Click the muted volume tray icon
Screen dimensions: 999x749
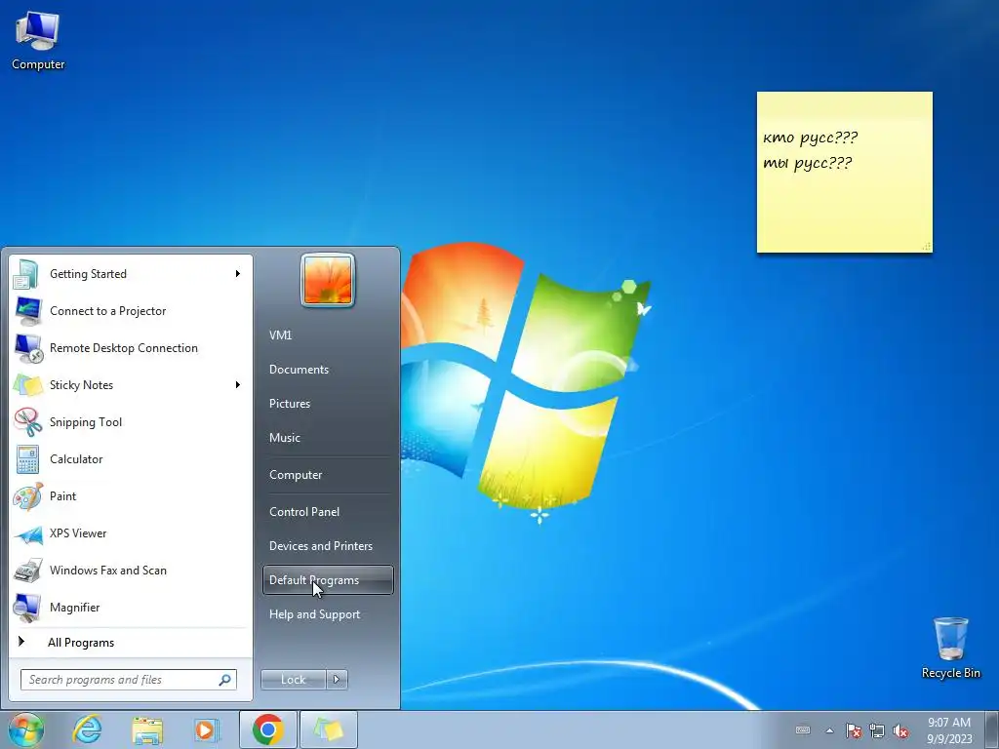[x=900, y=730]
